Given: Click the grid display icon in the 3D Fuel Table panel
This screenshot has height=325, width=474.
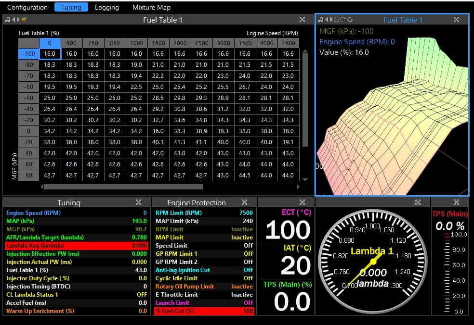Looking at the screenshot, I should click(x=336, y=20).
